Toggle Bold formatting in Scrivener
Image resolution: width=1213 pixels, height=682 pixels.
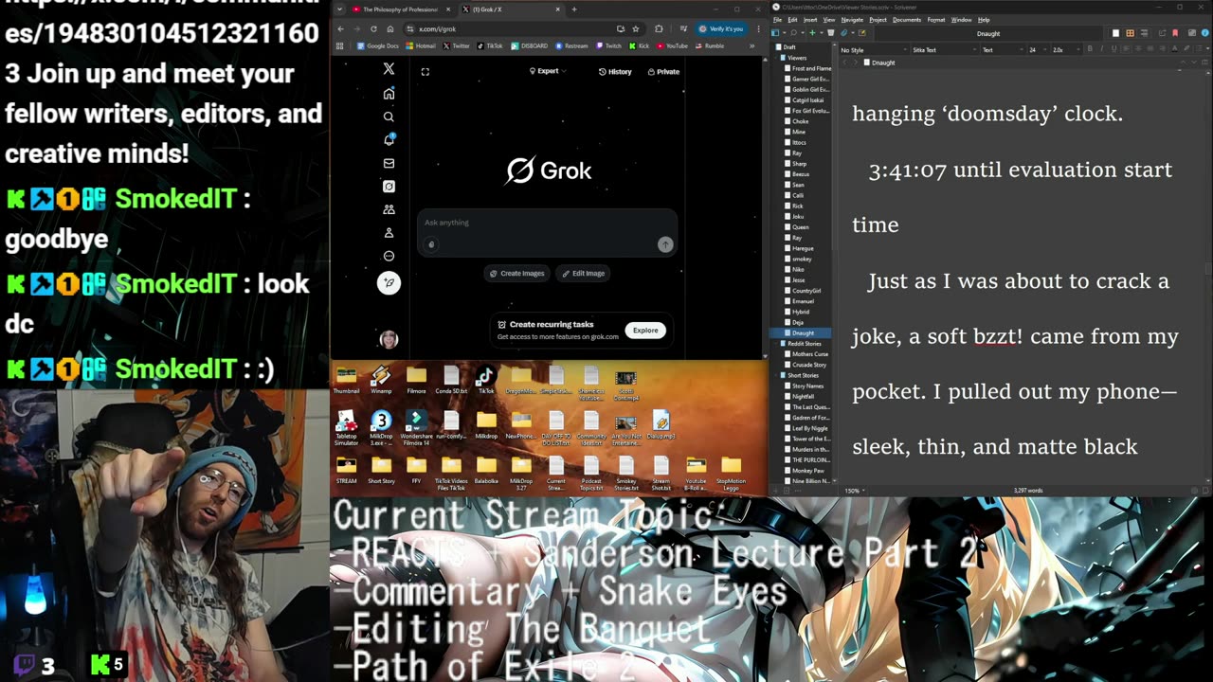coord(1090,49)
